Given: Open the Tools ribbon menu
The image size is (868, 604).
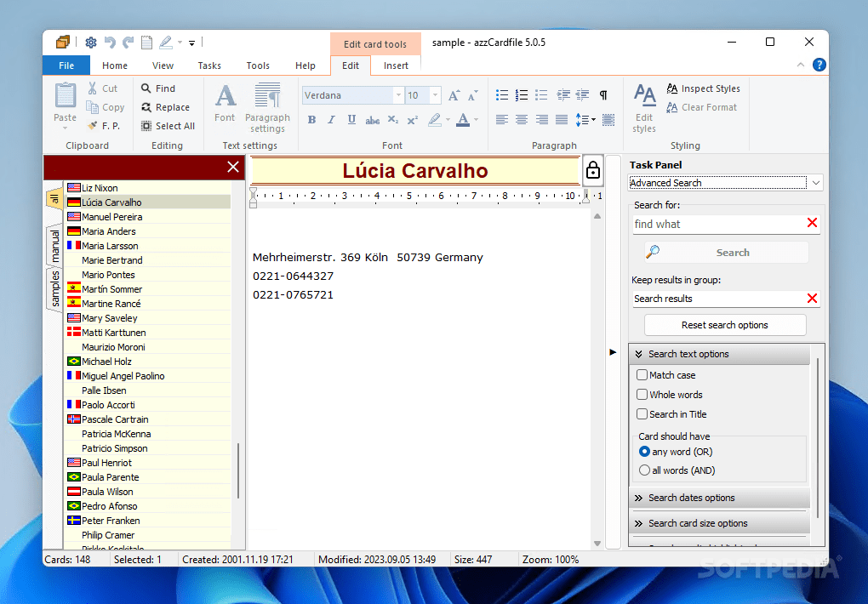Looking at the screenshot, I should click(257, 65).
